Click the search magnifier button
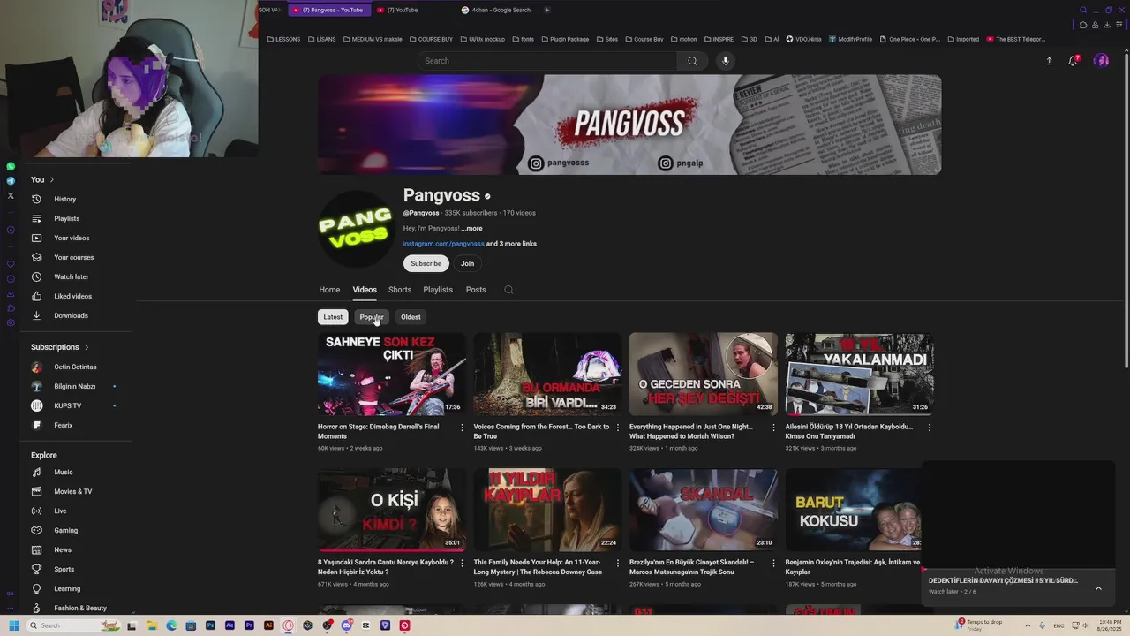This screenshot has height=636, width=1130. pos(692,61)
